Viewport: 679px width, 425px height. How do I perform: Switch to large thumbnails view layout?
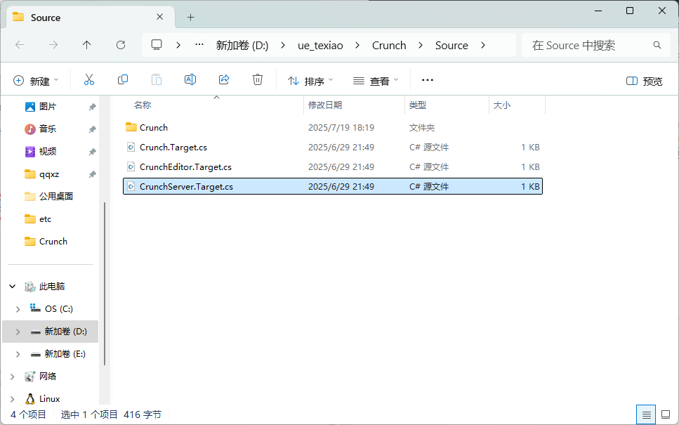click(x=665, y=414)
